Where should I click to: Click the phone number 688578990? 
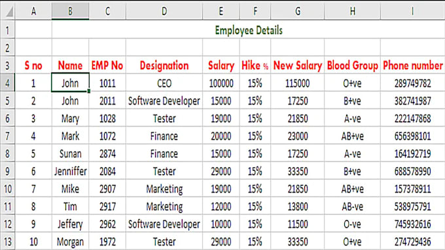(413, 171)
